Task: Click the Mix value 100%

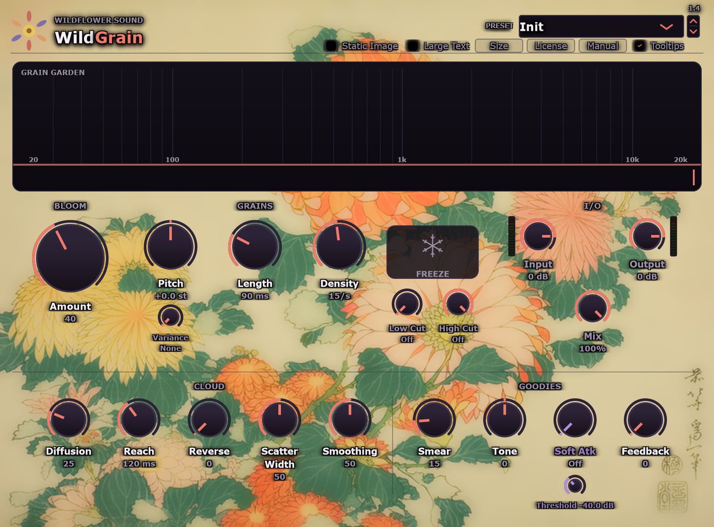Action: click(x=593, y=349)
